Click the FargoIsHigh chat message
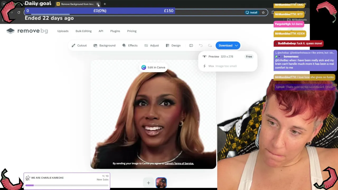The width and height of the screenshot is (338, 190). [x=289, y=24]
